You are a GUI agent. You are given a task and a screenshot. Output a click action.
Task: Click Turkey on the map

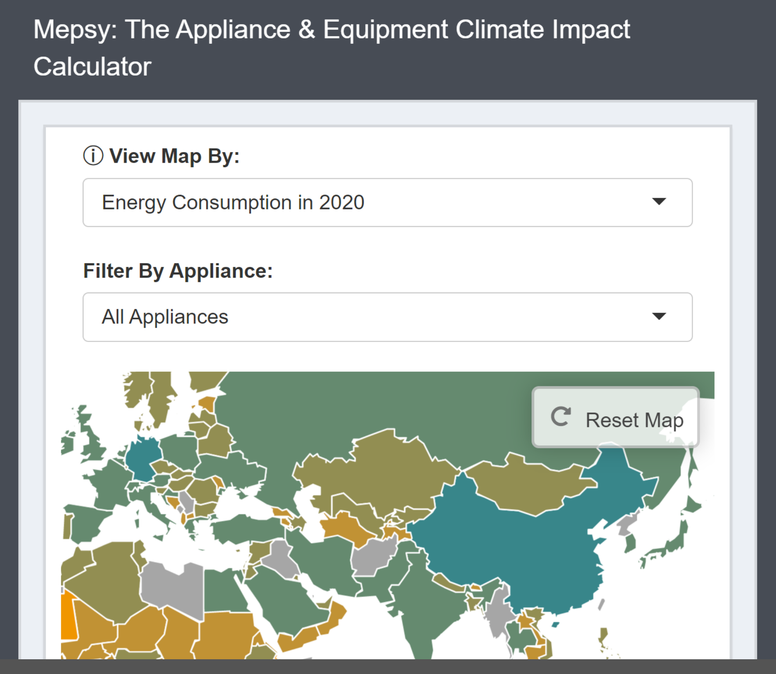[248, 529]
